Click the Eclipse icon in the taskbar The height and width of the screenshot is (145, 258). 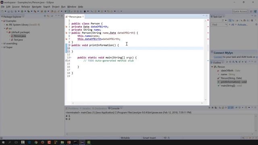(x=82, y=142)
